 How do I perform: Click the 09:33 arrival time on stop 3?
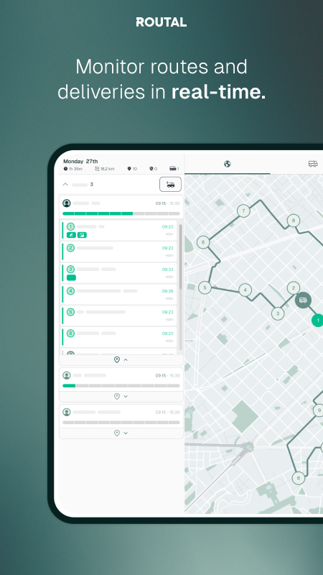[x=168, y=270]
